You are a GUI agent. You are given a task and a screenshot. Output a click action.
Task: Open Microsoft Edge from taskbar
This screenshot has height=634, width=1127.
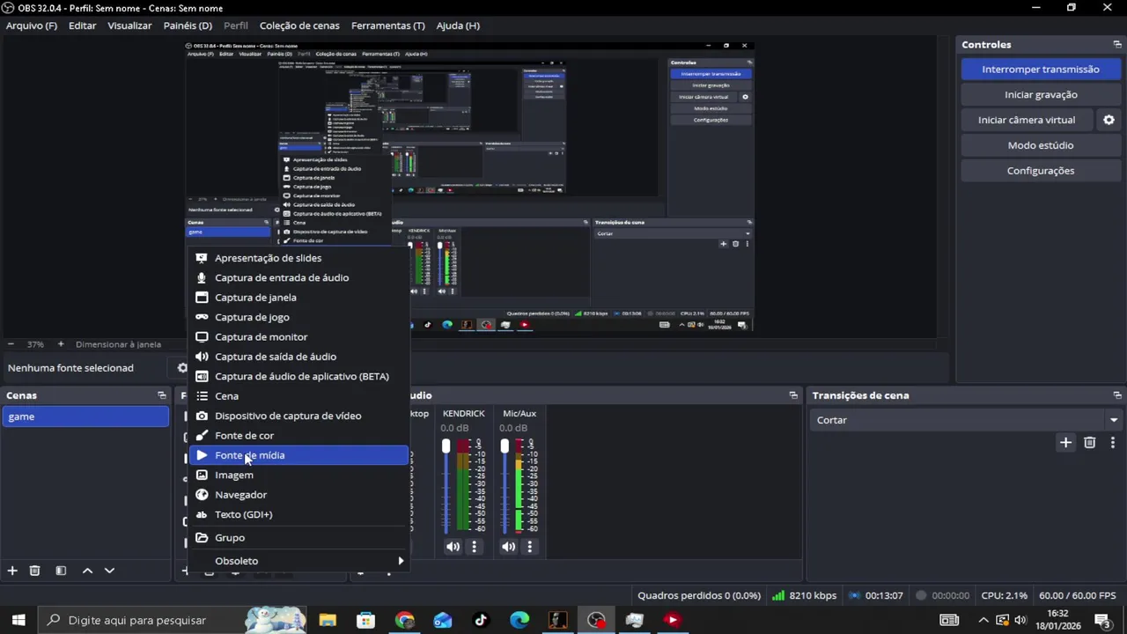coord(519,620)
